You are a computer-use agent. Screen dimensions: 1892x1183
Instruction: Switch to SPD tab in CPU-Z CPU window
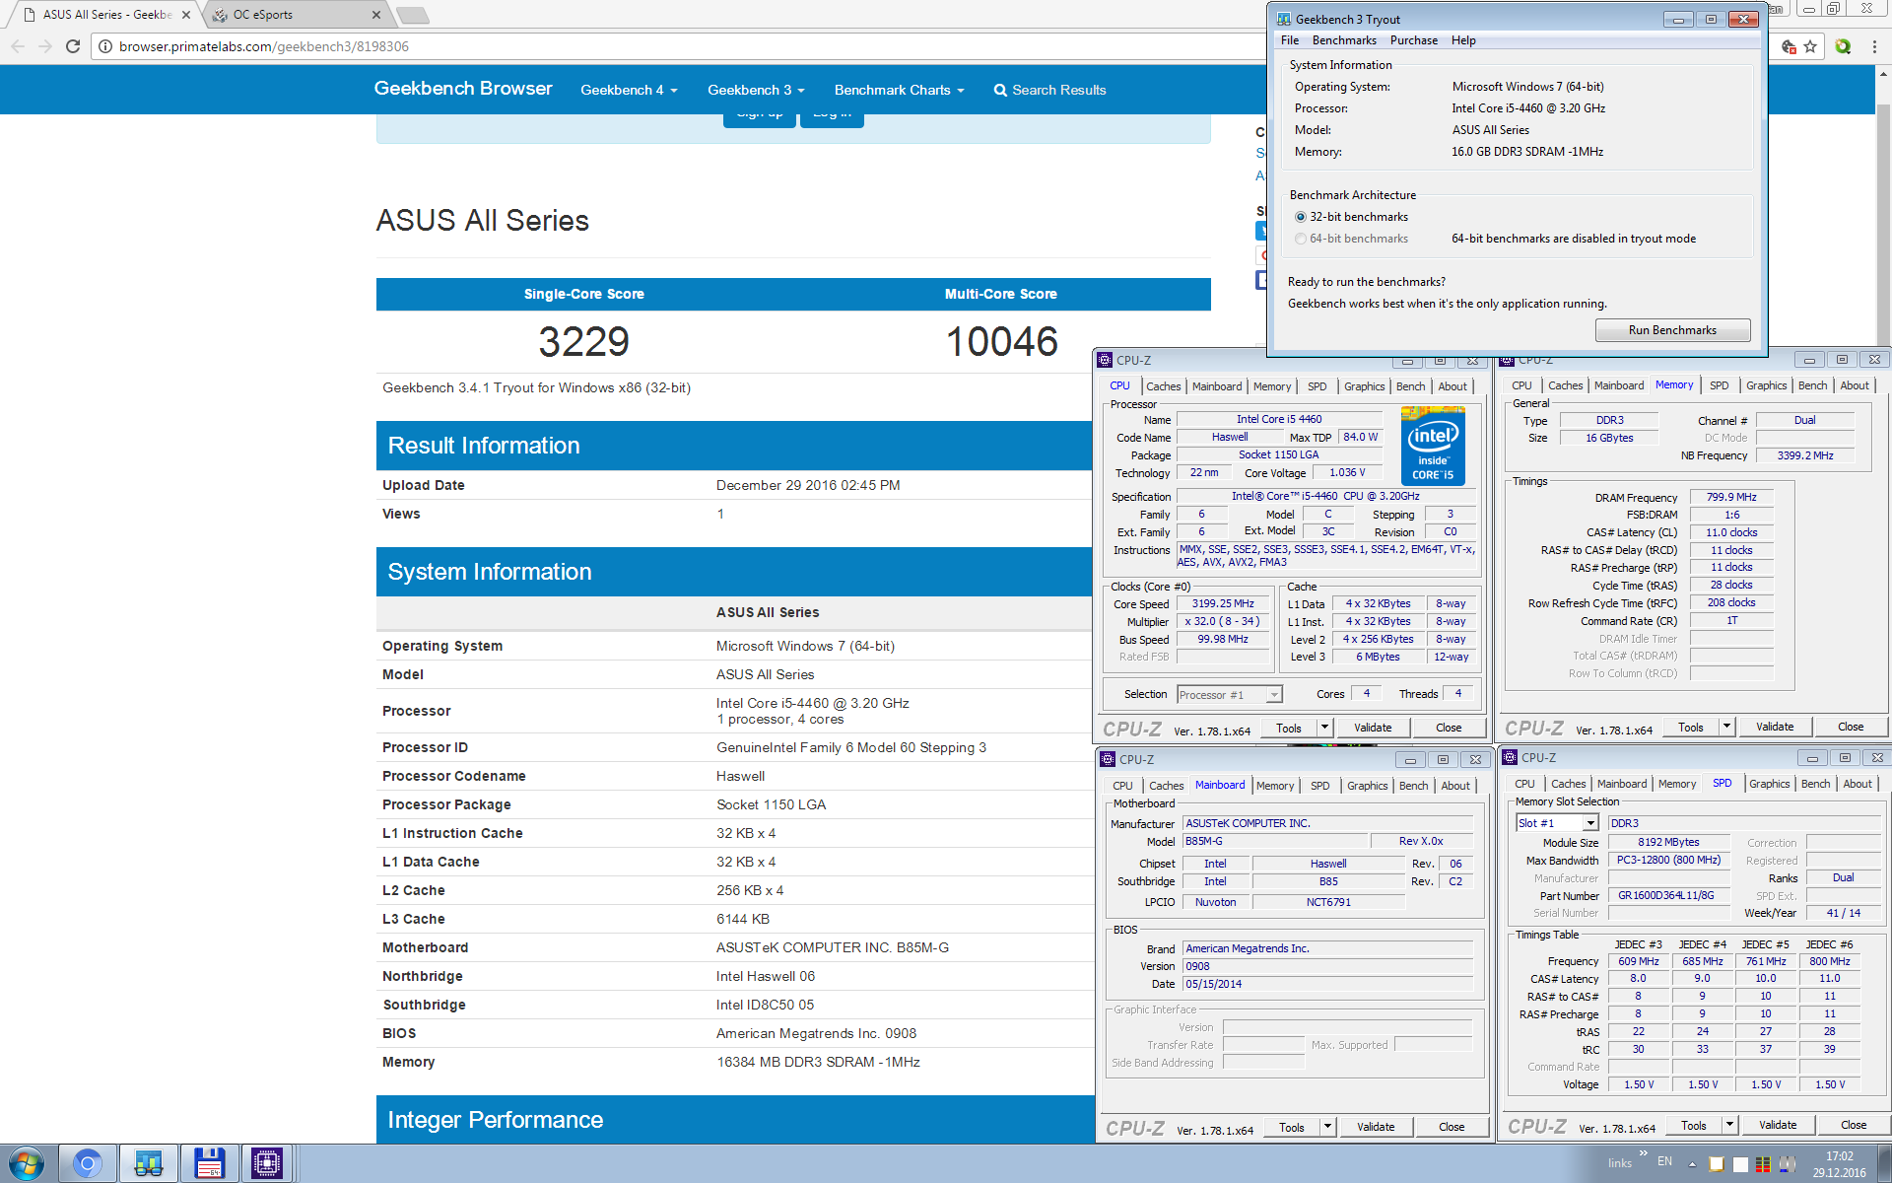[1317, 386]
